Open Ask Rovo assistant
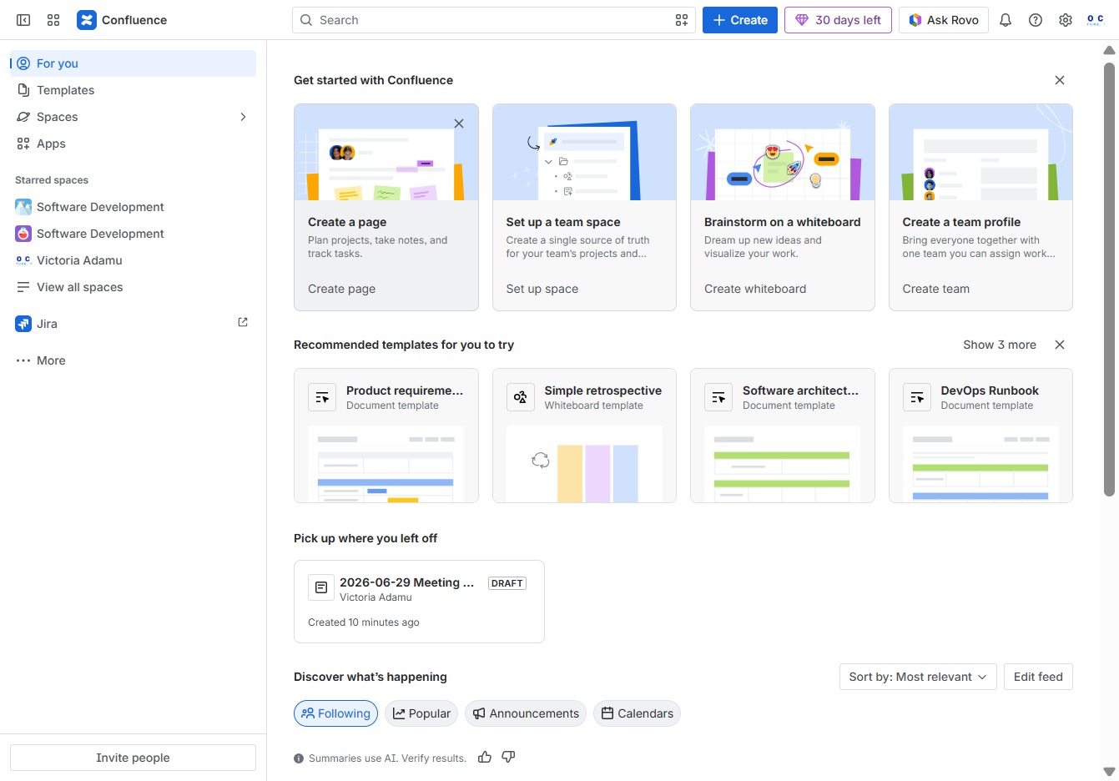The height and width of the screenshot is (781, 1119). tap(944, 20)
